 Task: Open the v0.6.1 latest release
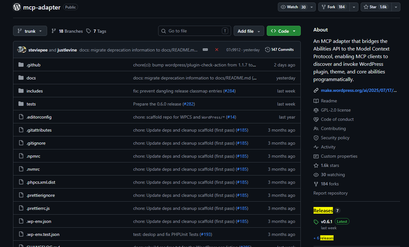[x=327, y=222]
